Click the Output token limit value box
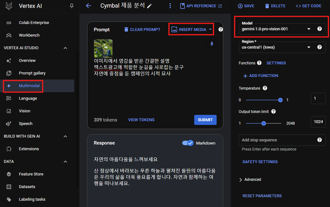The height and width of the screenshot is (207, 330). coord(318,122)
